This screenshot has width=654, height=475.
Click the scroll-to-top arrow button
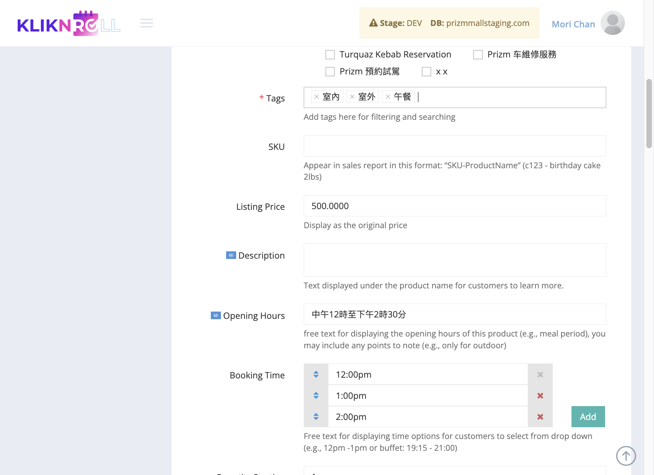pyautogui.click(x=626, y=456)
